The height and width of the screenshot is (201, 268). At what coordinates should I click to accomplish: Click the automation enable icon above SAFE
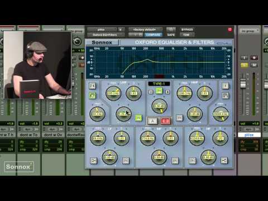click(171, 30)
